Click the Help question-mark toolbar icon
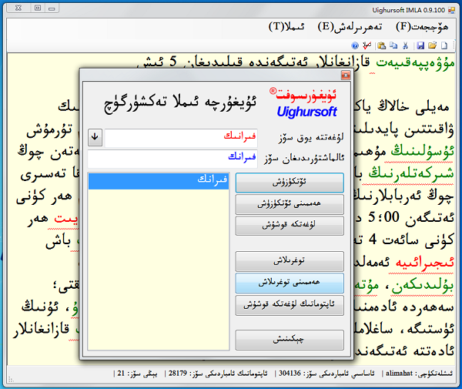The width and height of the screenshot is (462, 389). pos(355,45)
